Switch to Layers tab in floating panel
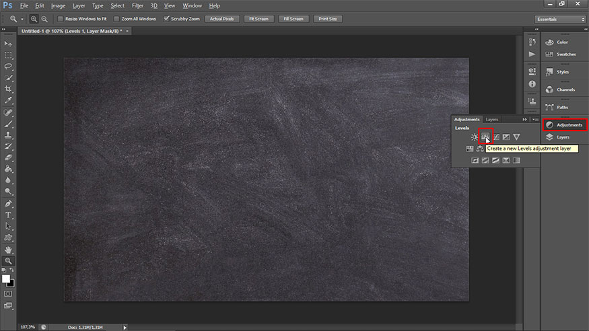 point(491,119)
